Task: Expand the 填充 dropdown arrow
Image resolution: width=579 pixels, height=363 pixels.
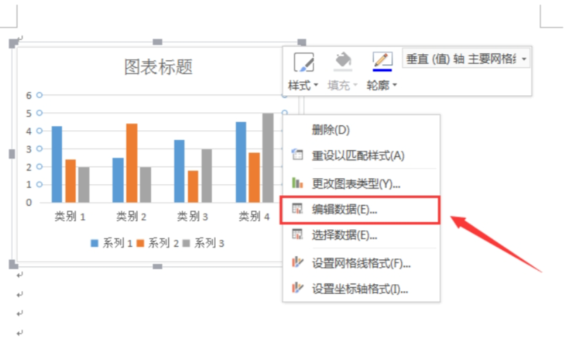Action: point(355,86)
